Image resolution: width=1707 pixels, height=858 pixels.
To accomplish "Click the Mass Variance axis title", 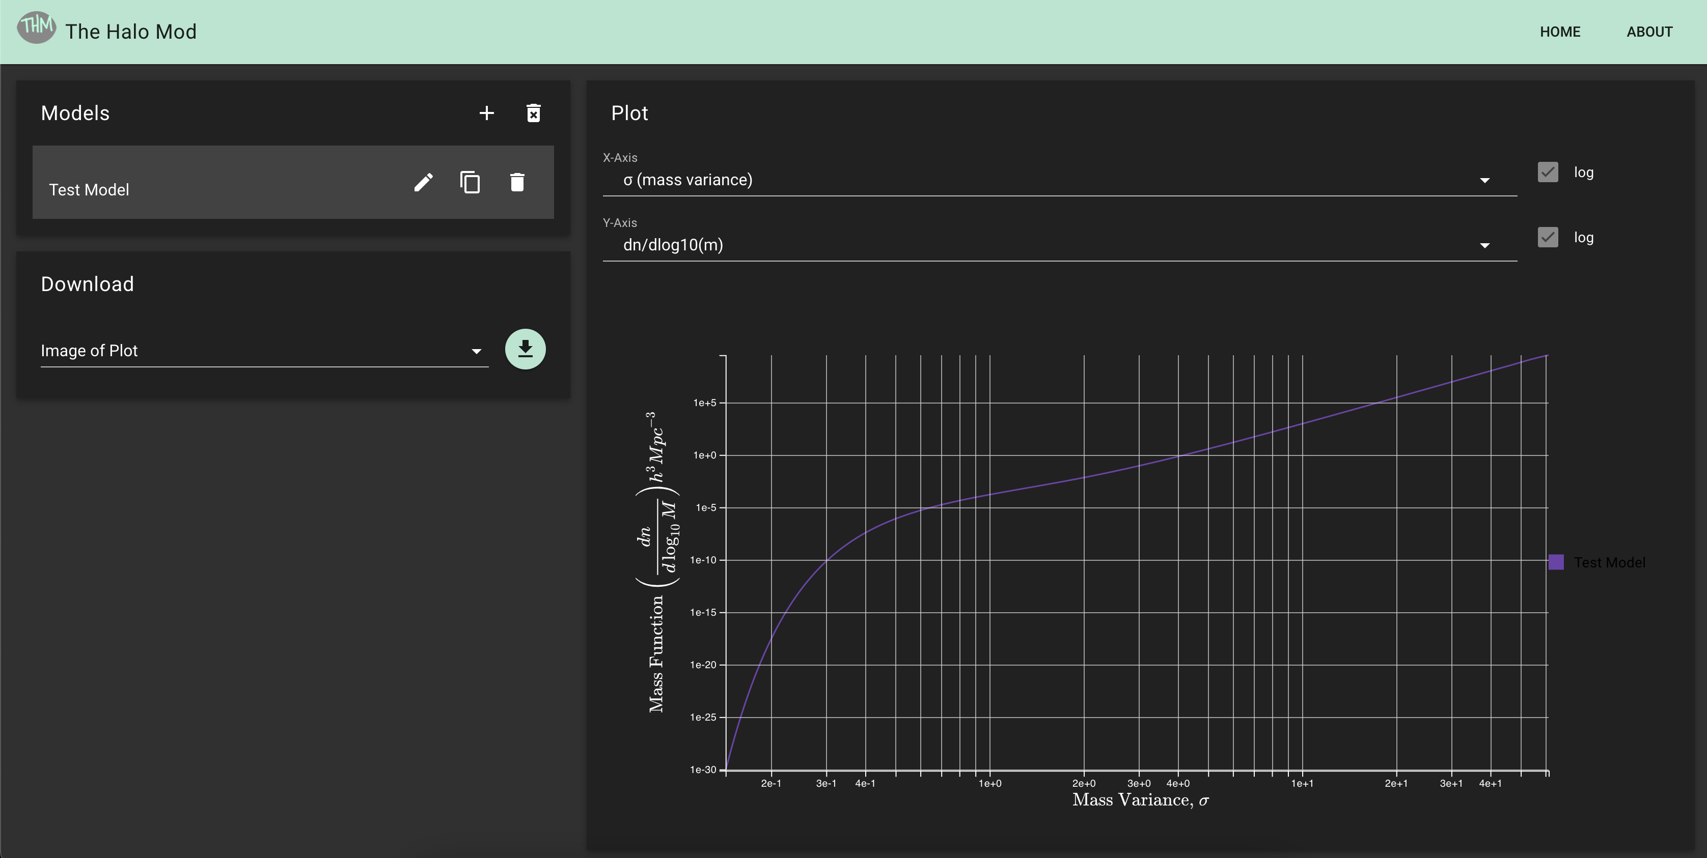I will pos(1140,800).
